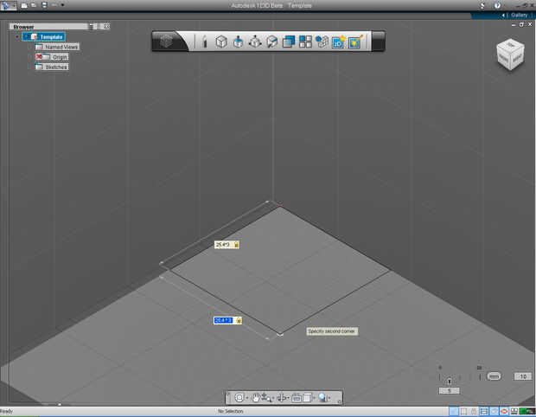The height and width of the screenshot is (417, 536).
Task: Select the Pan hand tool
Action: (x=255, y=397)
